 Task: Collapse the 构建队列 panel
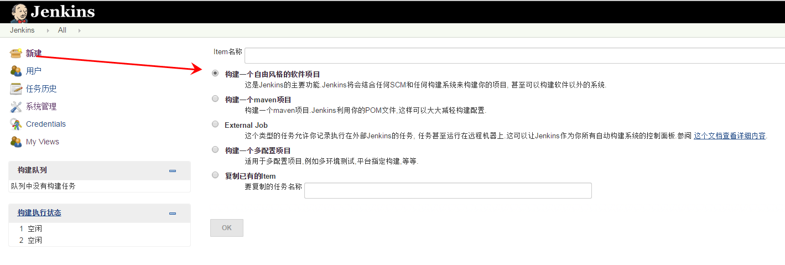pyautogui.click(x=173, y=170)
